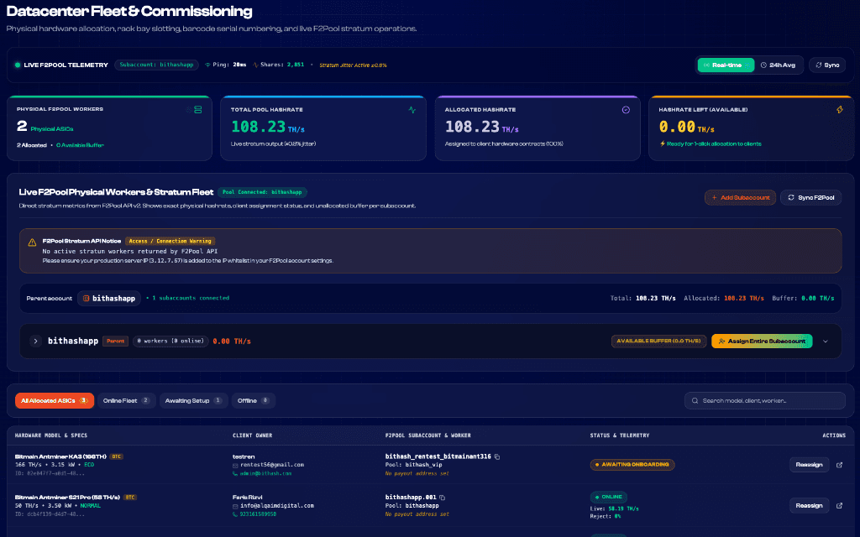Open external link for the Antminer KA3 row
The image size is (860, 537).
pyautogui.click(x=839, y=465)
